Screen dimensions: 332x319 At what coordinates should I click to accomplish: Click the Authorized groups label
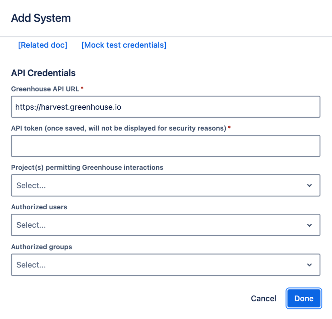click(42, 247)
